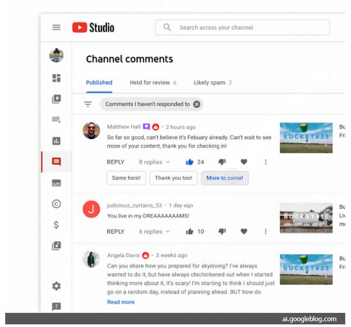Open the hamburger navigation menu
The image size is (351, 327).
tap(56, 28)
